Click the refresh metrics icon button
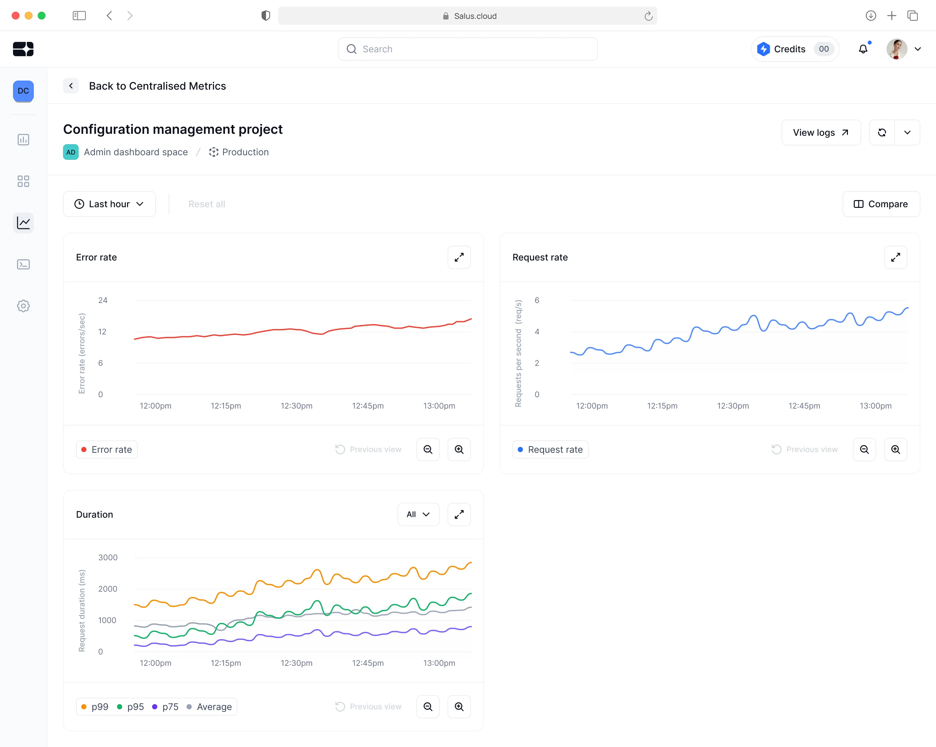936x747 pixels. [882, 132]
